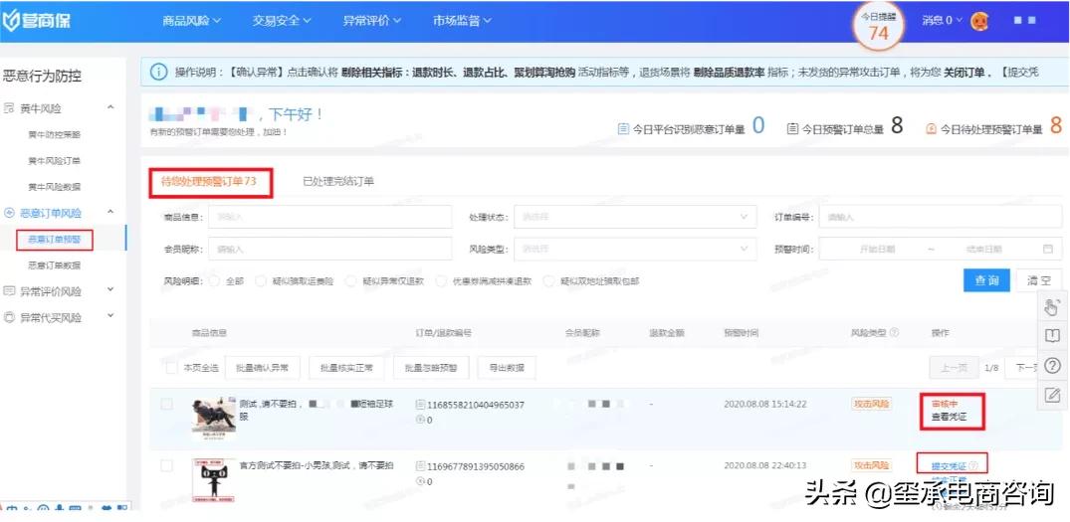Image resolution: width=1070 pixels, height=522 pixels.
Task: Click the blue 查询 button
Action: pos(986,280)
